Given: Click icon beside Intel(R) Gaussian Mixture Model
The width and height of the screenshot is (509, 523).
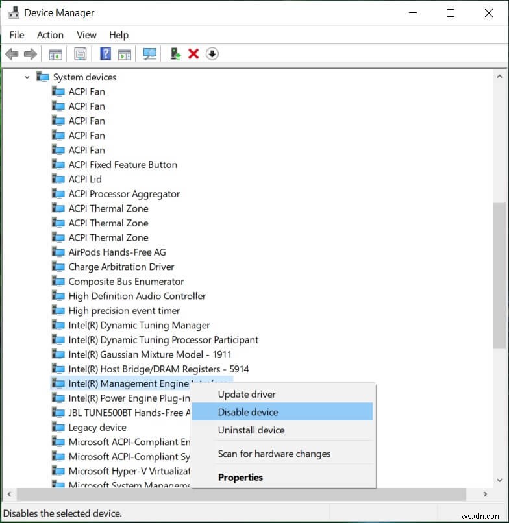Looking at the screenshot, I should coord(58,354).
